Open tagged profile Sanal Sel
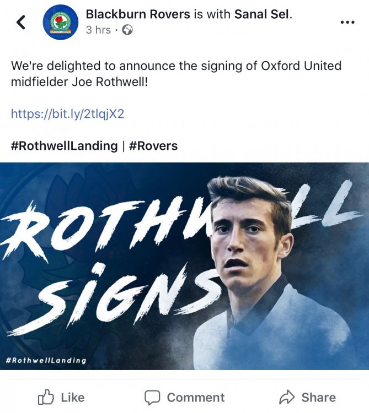Image resolution: width=369 pixels, height=413 pixels. [261, 14]
